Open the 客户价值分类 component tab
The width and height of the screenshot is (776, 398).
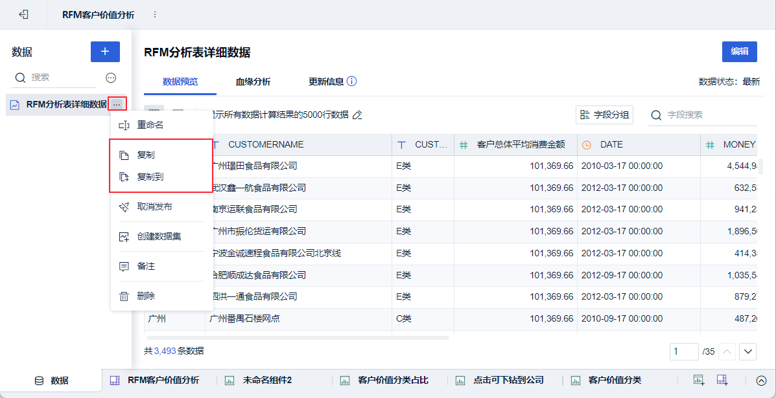pyautogui.click(x=606, y=381)
